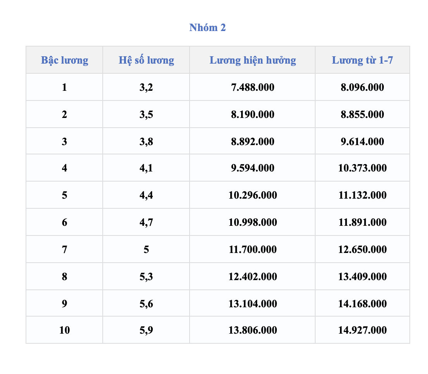
Task: Click the cell showing 9.594.000
Action: coord(252,168)
